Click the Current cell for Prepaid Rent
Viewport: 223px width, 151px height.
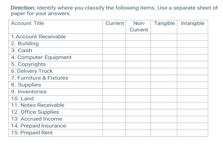114,133
